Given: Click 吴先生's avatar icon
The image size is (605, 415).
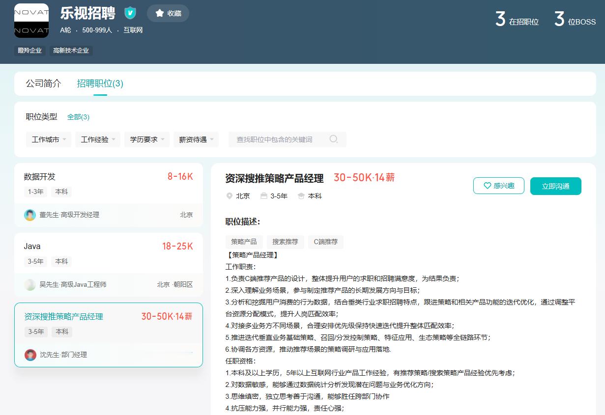Looking at the screenshot, I should tap(30, 284).
